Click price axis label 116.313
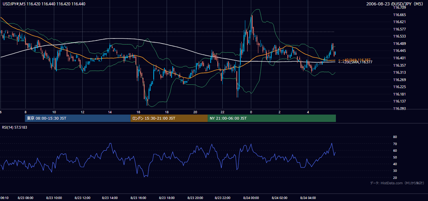 (400, 72)
